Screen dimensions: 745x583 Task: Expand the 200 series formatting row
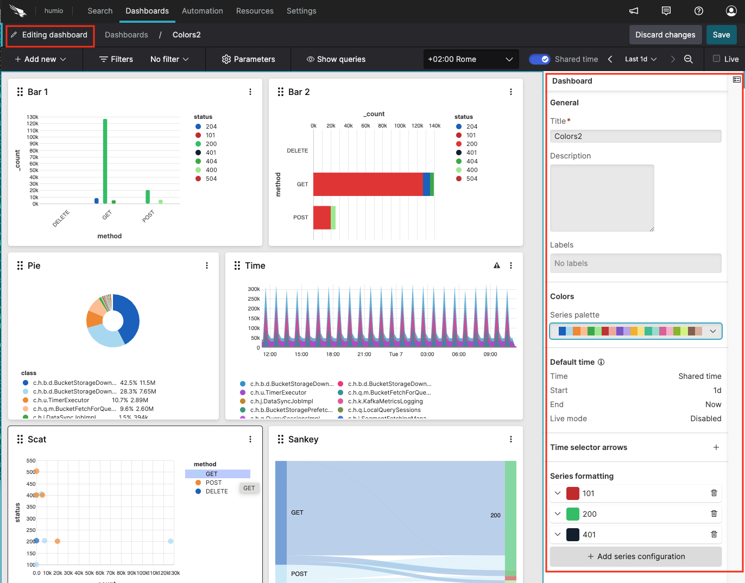click(x=557, y=514)
